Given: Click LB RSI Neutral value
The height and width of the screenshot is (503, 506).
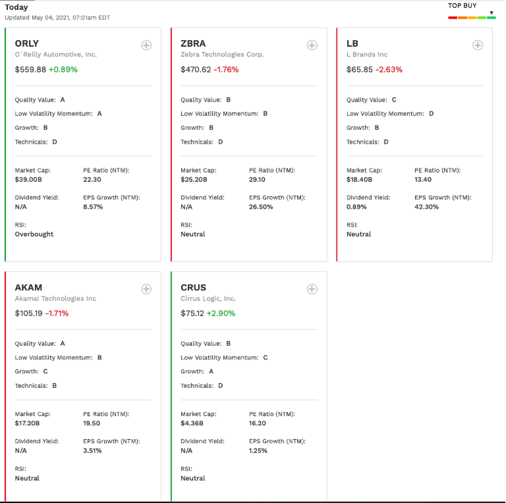Looking at the screenshot, I should pos(359,234).
